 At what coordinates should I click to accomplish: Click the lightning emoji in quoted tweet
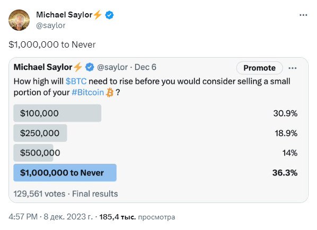pyautogui.click(x=78, y=67)
